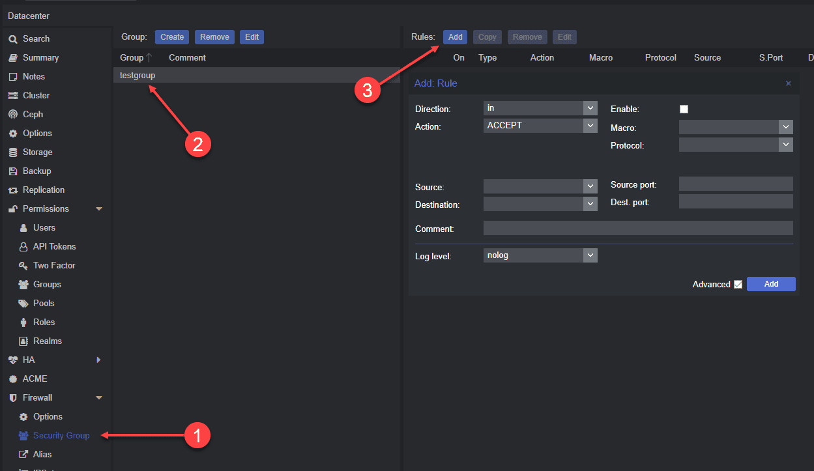Collapse the Permissions tree section arrow
814x471 pixels.
(x=99, y=209)
